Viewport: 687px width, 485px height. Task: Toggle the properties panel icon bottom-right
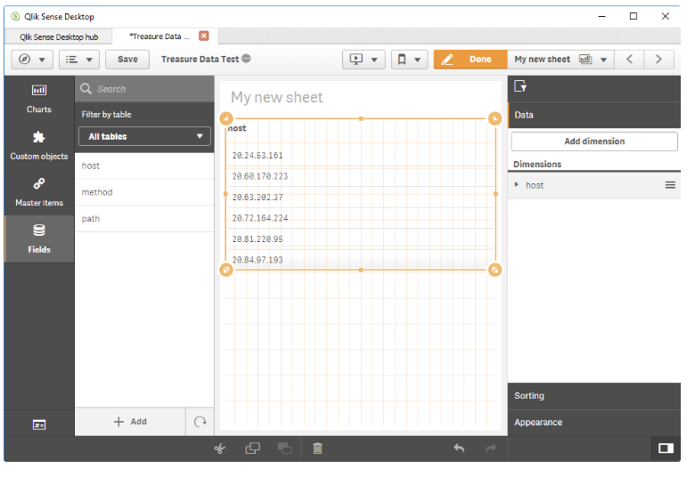pyautogui.click(x=665, y=449)
